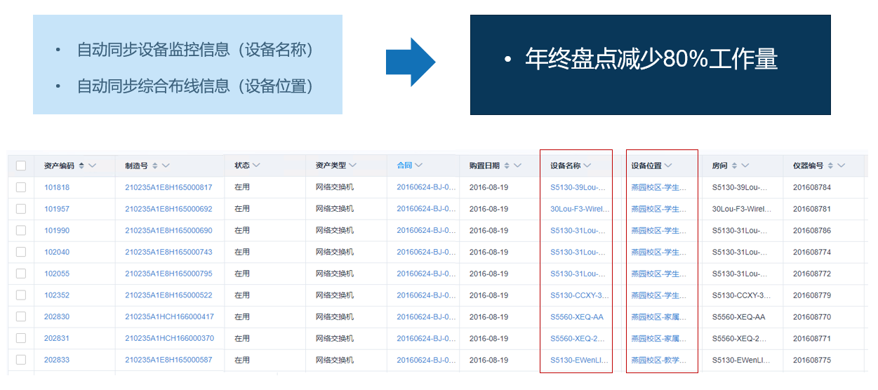Open asset code link 202830
This screenshot has width=878, height=390.
57,316
